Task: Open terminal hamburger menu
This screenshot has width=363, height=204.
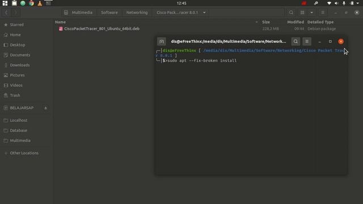Action: pyautogui.click(x=307, y=41)
